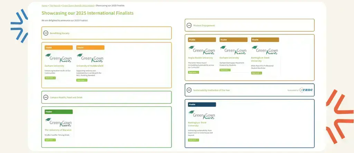Image resolution: width=354 pixels, height=153 pixels.
Task: Click 'Supporting wellness and sustainability' description text
Action: pyautogui.click(x=89, y=73)
